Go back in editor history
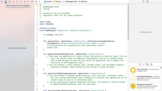The image size is (162, 91). [39, 2]
